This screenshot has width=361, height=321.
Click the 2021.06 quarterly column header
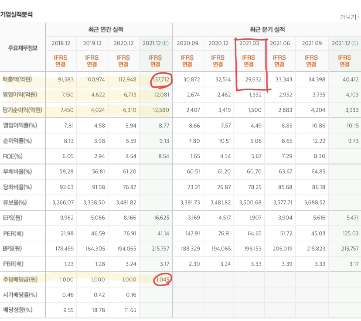280,43
